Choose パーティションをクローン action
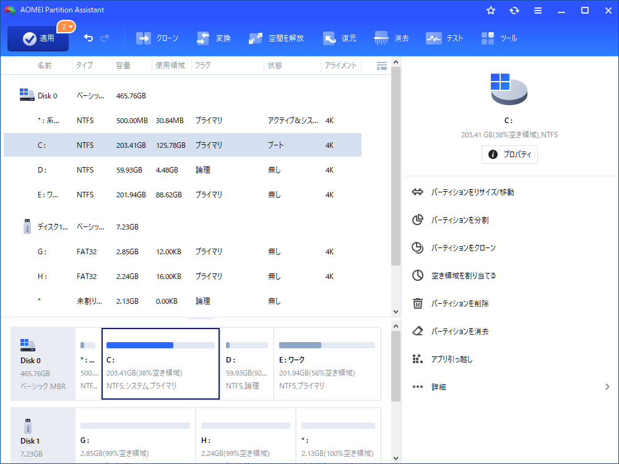The image size is (619, 464). click(463, 248)
